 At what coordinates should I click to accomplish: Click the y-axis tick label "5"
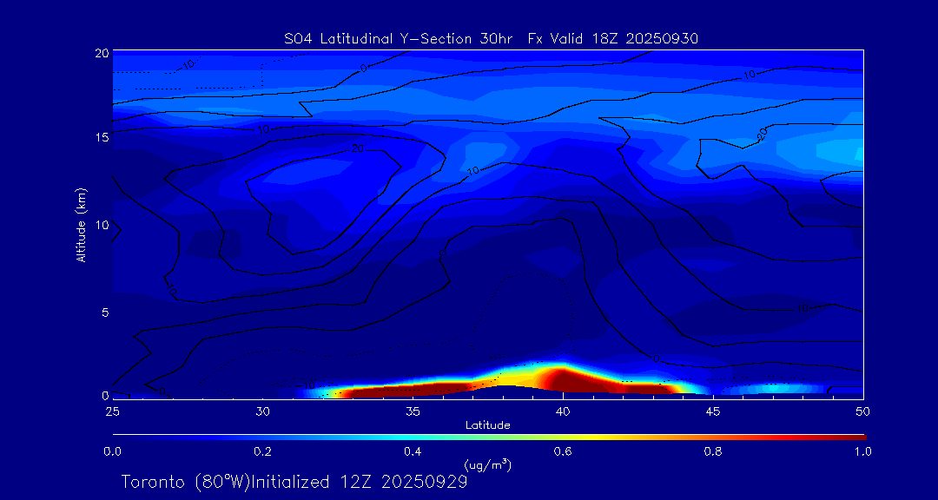coord(105,312)
